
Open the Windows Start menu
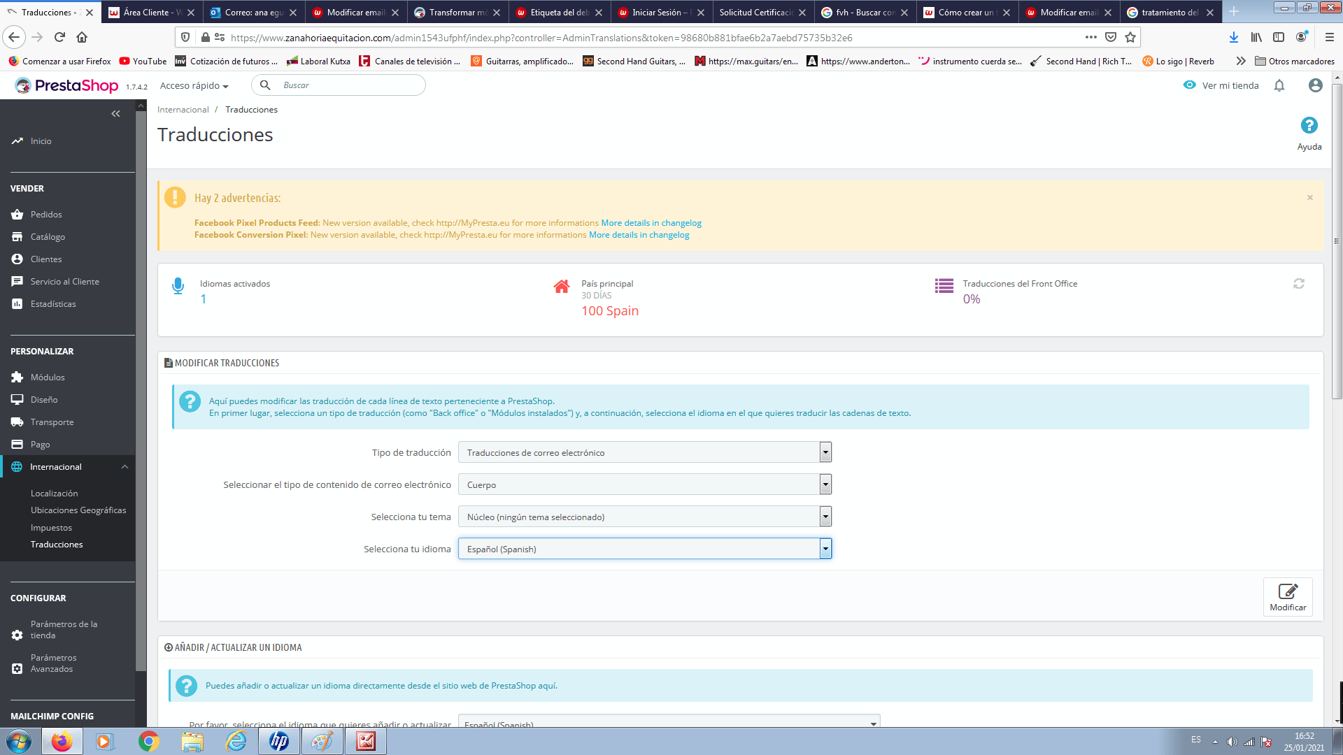19,741
